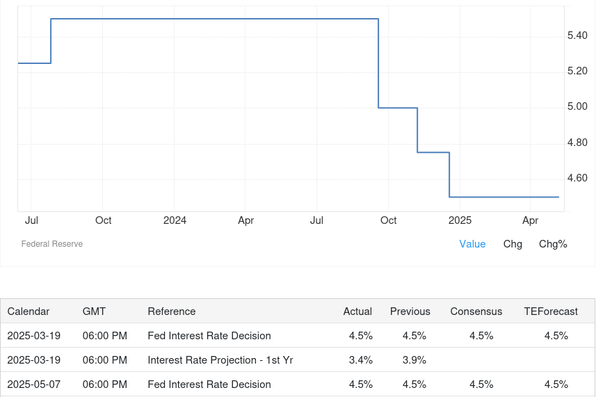Open the 2025-05-07 Fed Interest Rate Decision entry
Image resolution: width=596 pixels, height=397 pixels.
click(x=209, y=384)
